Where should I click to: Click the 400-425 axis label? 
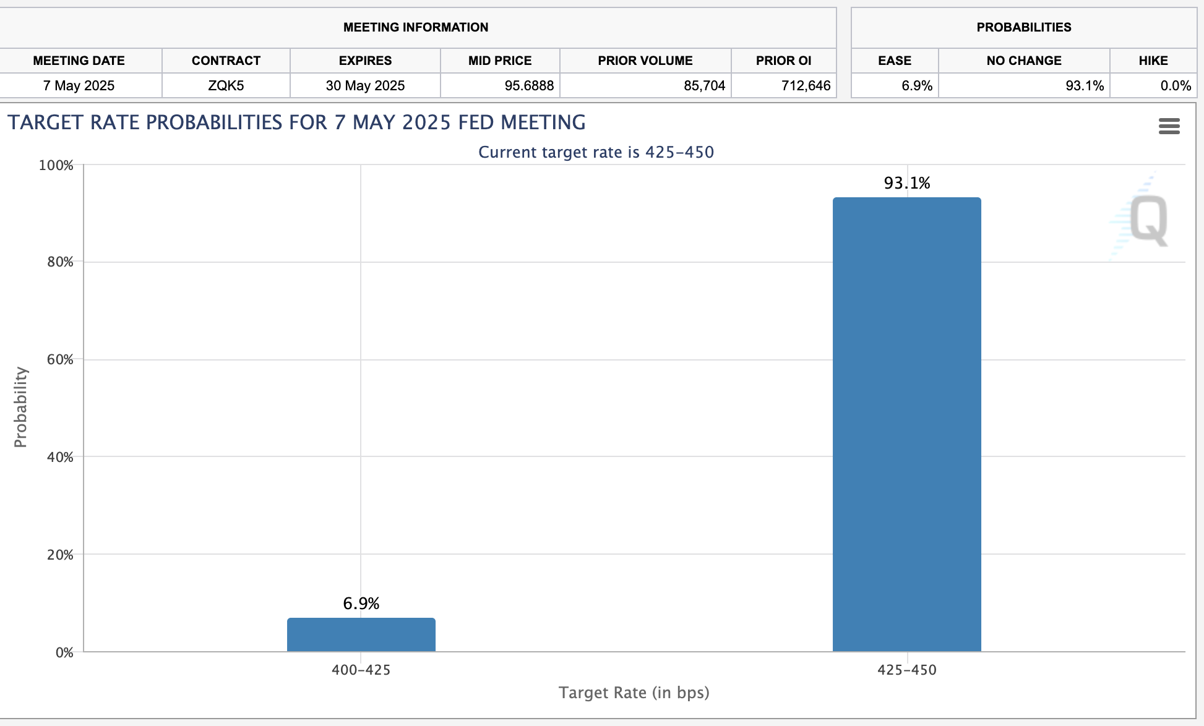361,669
